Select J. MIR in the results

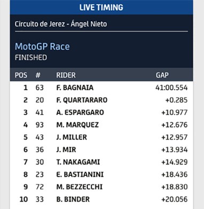66,150
